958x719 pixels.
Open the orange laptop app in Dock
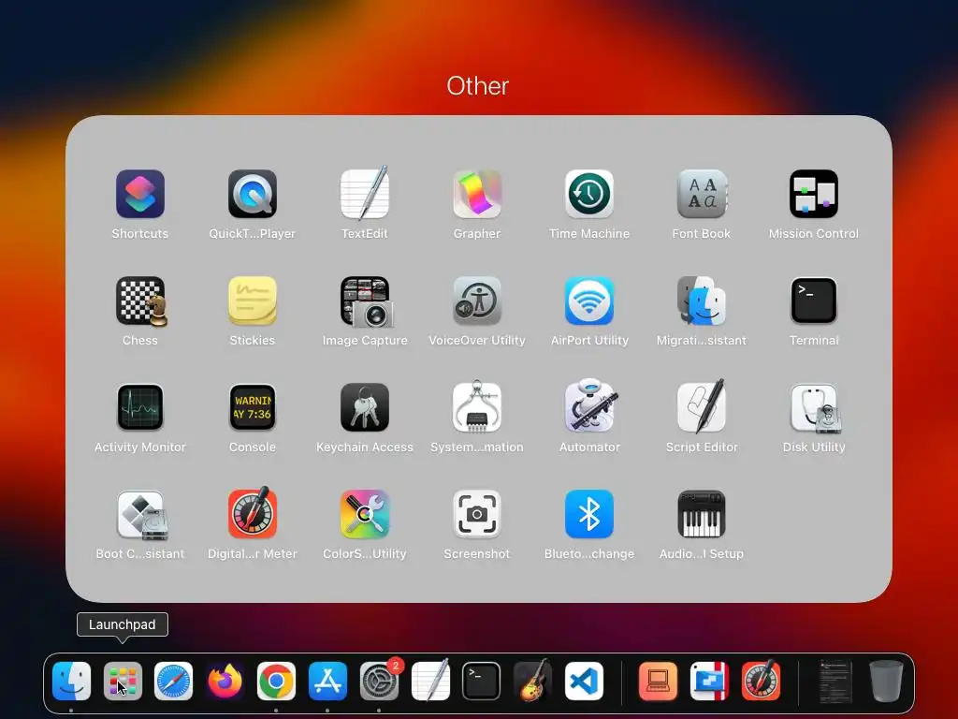coord(658,682)
